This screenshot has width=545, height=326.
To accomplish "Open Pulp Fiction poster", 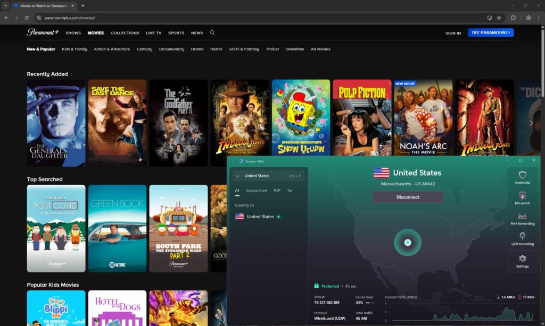I will (362, 117).
